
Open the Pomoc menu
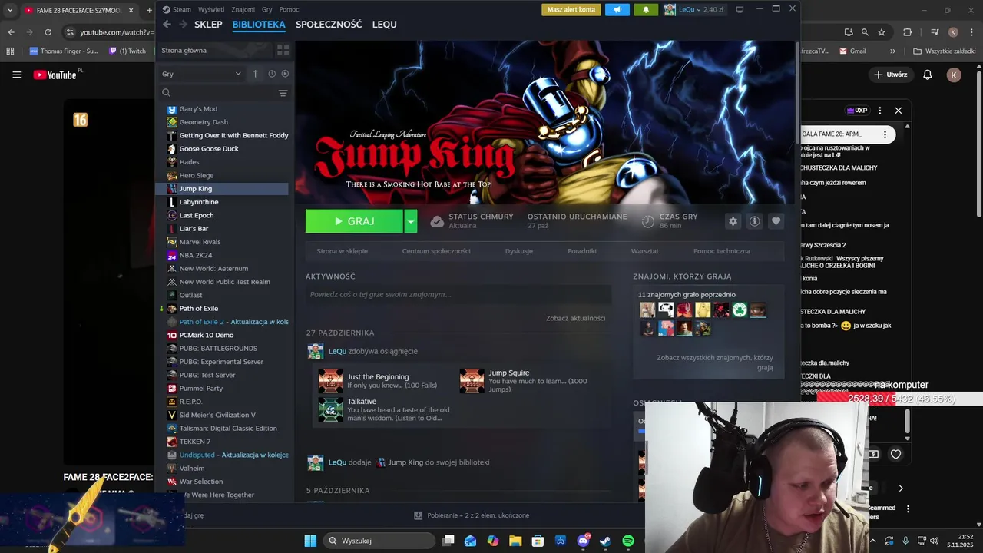[290, 9]
